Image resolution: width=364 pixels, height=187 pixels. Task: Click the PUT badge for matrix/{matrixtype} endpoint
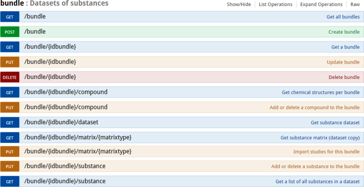pos(10,152)
